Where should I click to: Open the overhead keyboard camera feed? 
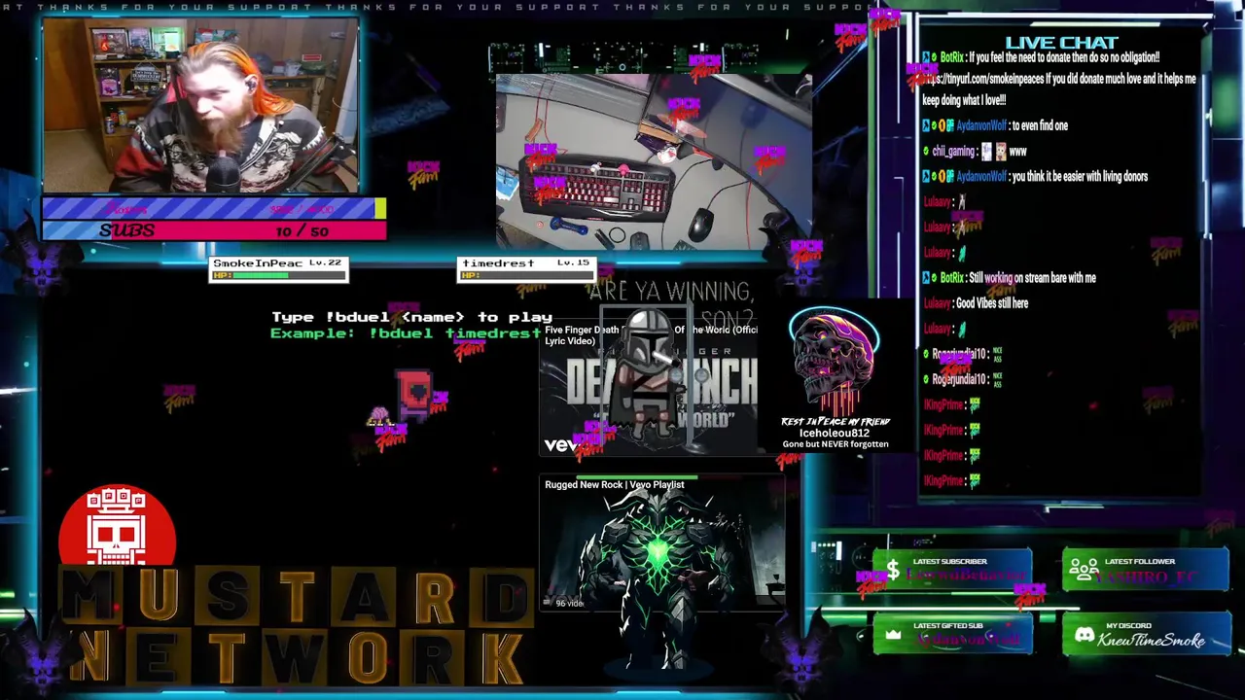(654, 161)
